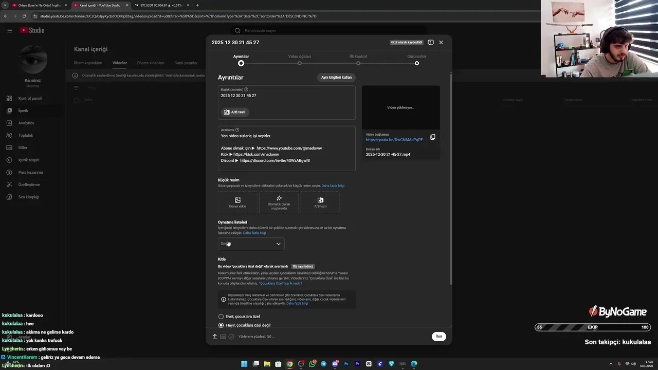Open "Çocuklara Özel" içerik nedir? link
The image size is (658, 370).
(281, 283)
